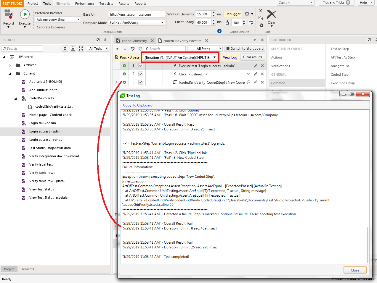Viewport: 377px width, 283px height.
Task: Open the codedGridVerify.tstest.cs tab
Action: point(182,41)
